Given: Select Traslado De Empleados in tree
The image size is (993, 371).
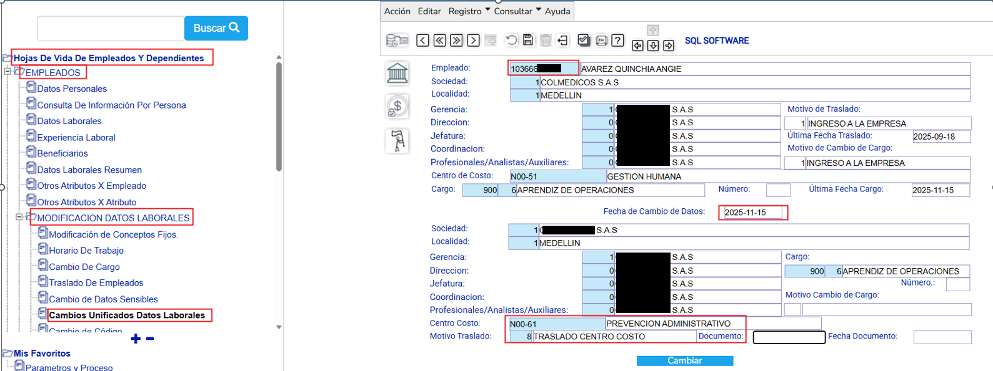Looking at the screenshot, I should (x=96, y=283).
